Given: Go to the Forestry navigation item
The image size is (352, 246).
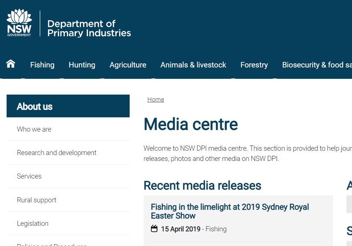Looking at the screenshot, I should click(254, 65).
